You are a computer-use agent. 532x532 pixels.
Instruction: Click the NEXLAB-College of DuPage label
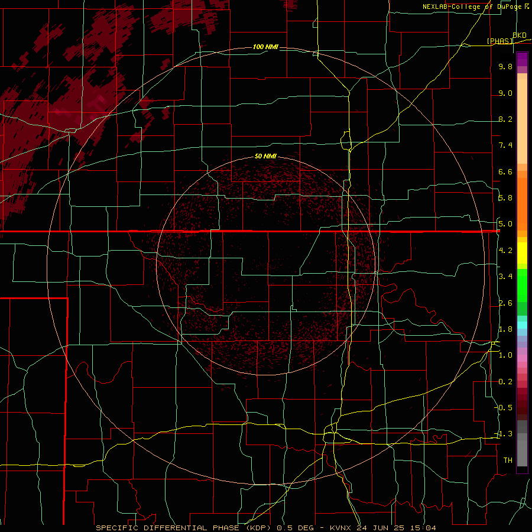[472, 7]
